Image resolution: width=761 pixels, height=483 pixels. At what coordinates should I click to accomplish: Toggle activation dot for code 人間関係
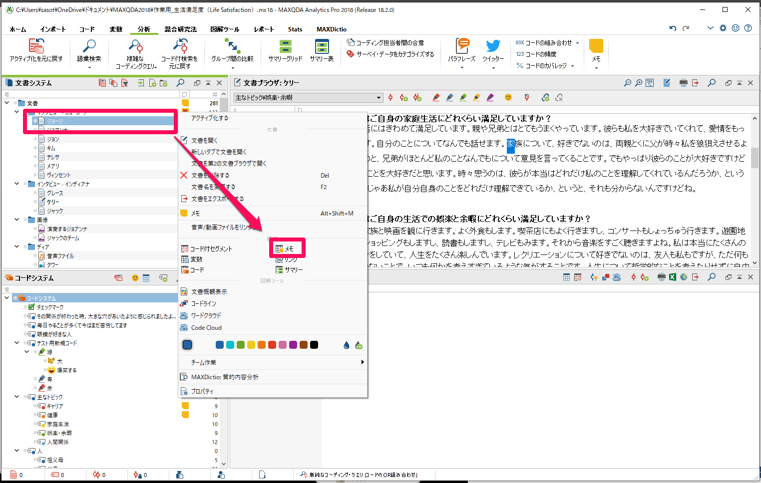(35, 442)
